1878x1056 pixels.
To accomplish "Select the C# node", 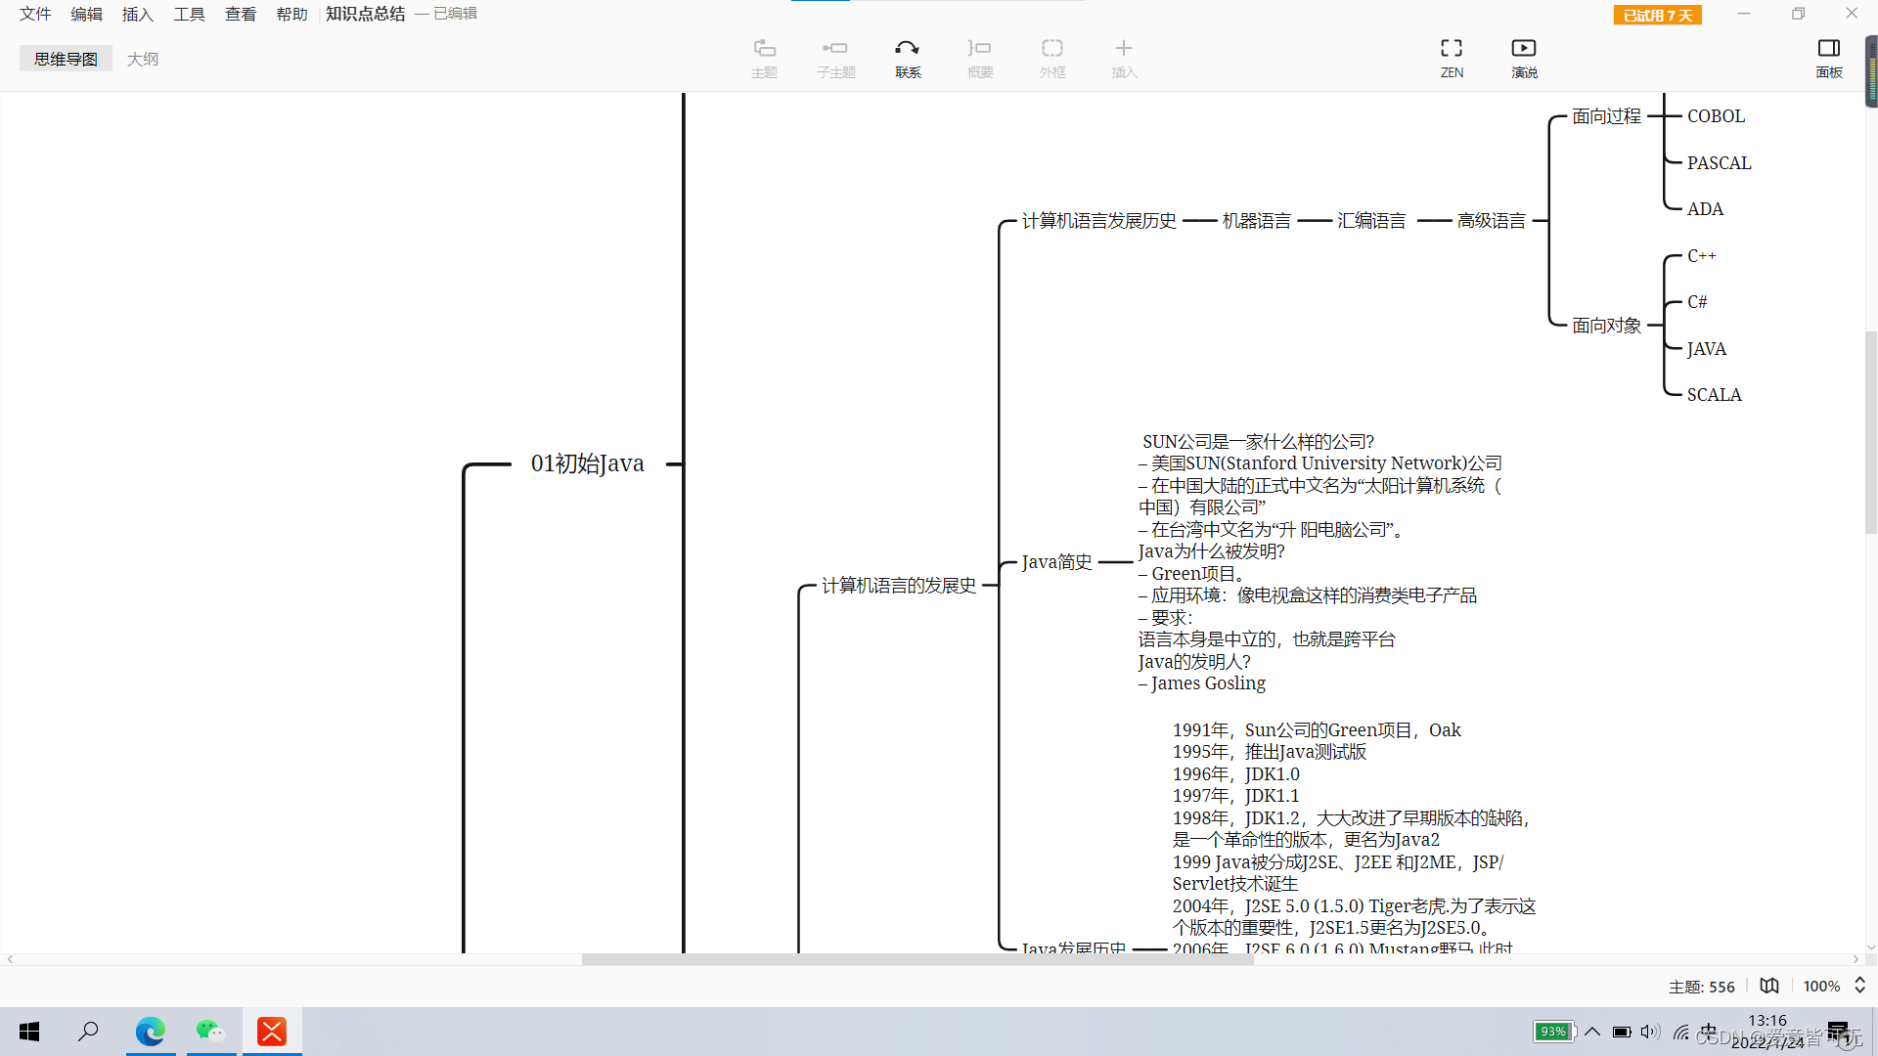I will 1698,302.
